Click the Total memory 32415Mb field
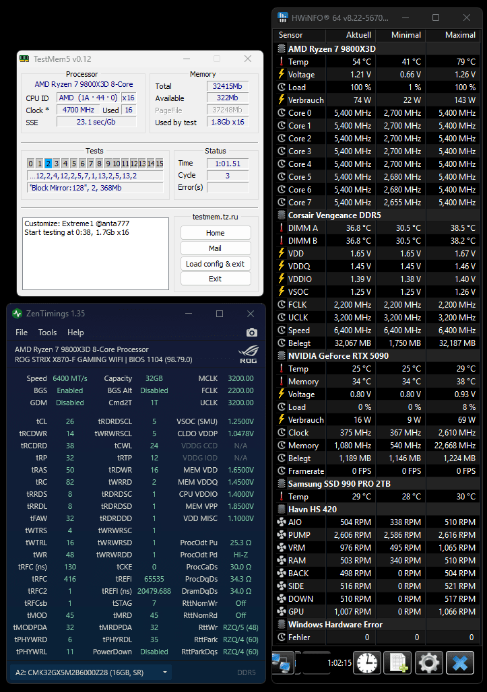 point(228,86)
